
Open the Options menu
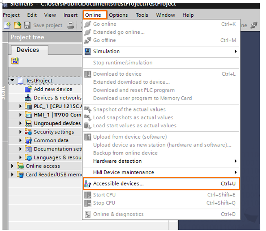point(118,15)
